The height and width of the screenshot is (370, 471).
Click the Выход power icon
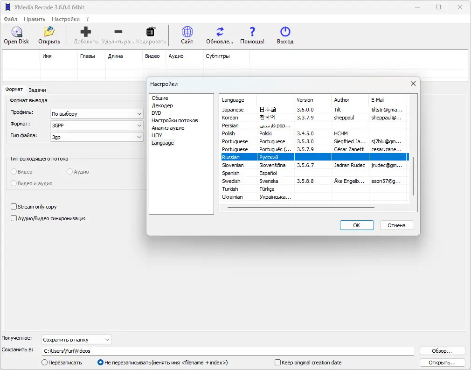pos(285,32)
